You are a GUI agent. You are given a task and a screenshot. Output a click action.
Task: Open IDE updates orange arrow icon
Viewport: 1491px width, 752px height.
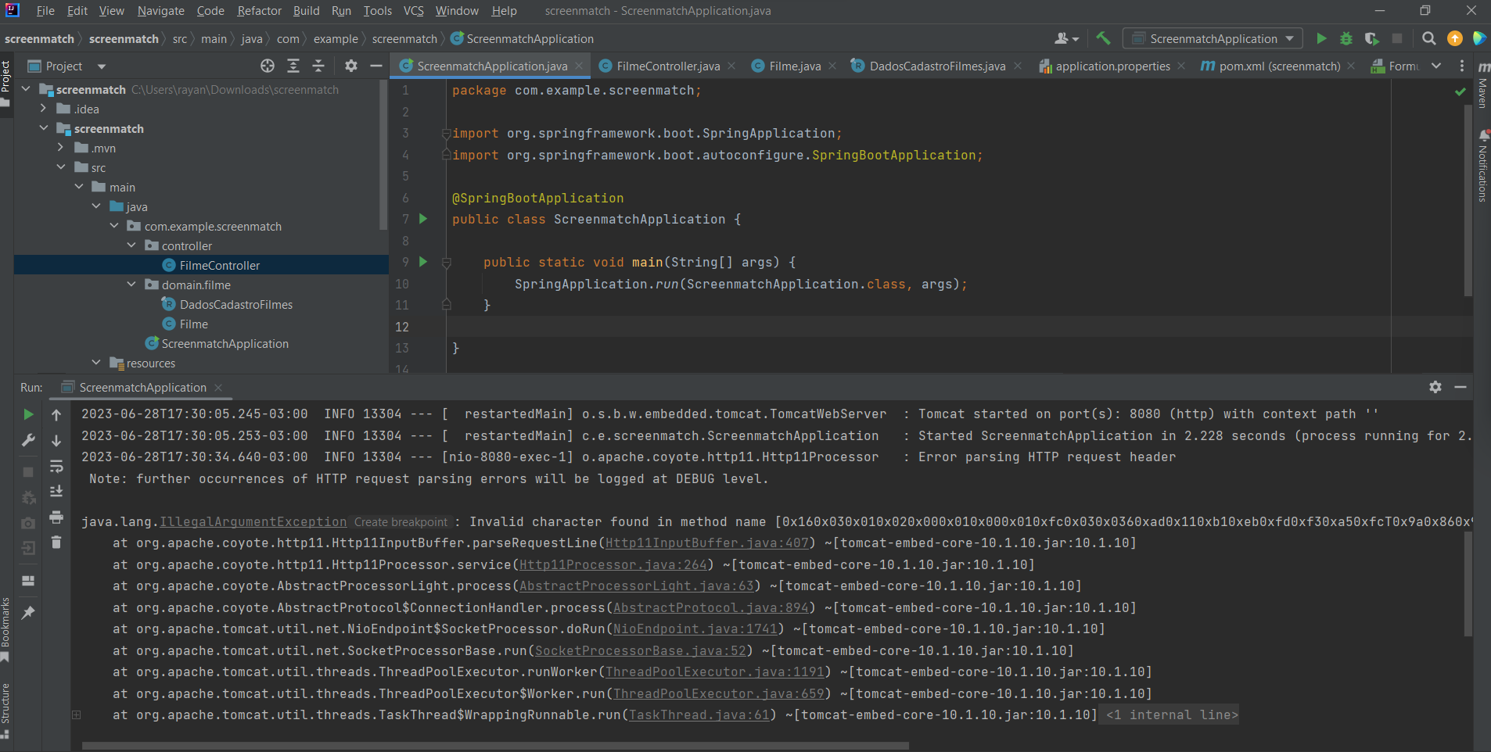[x=1455, y=38]
